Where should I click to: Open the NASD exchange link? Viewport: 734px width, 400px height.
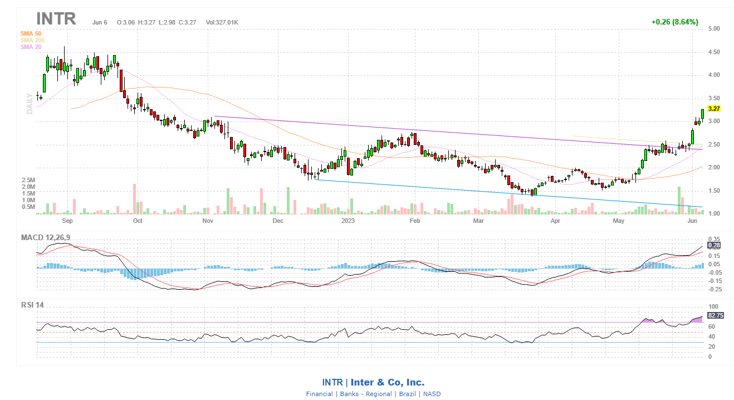(x=432, y=394)
